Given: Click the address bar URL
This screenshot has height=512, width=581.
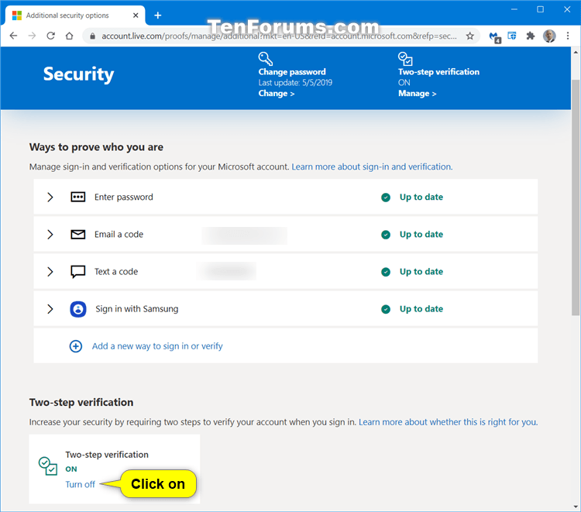Looking at the screenshot, I should (279, 36).
